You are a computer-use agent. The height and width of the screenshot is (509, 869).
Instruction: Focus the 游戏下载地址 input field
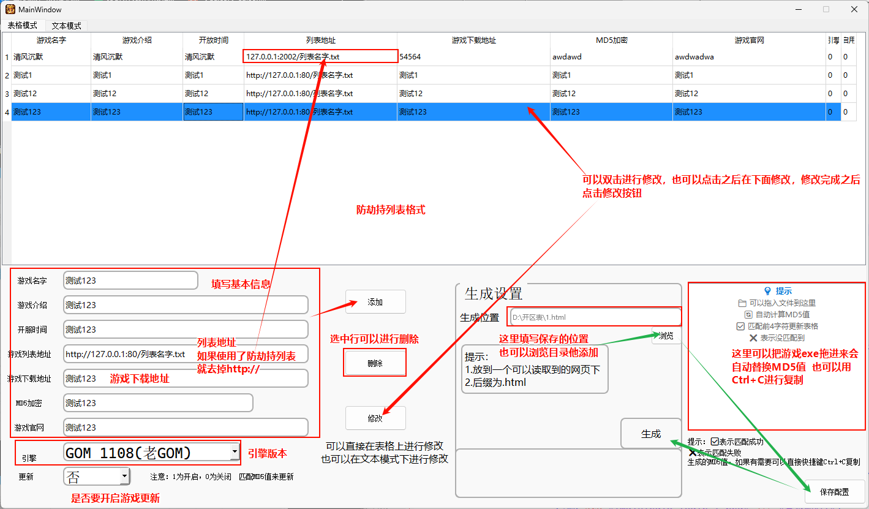point(186,379)
